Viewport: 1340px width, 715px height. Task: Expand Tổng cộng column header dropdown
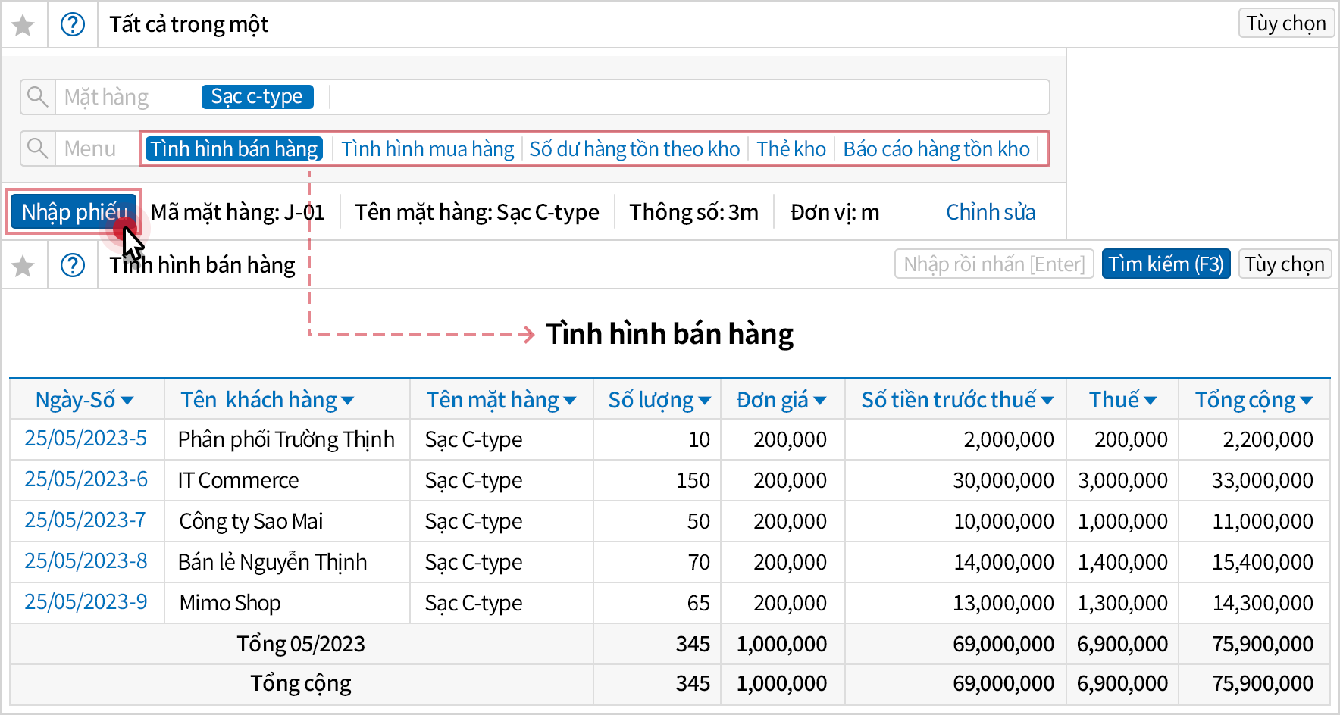(x=1307, y=401)
